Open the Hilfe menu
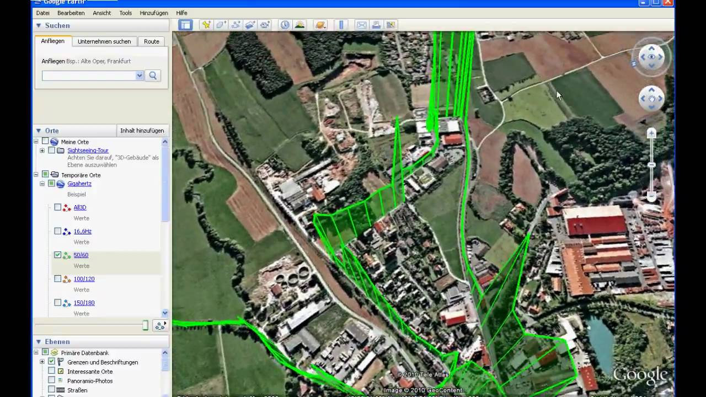This screenshot has width=706, height=397. click(x=181, y=13)
